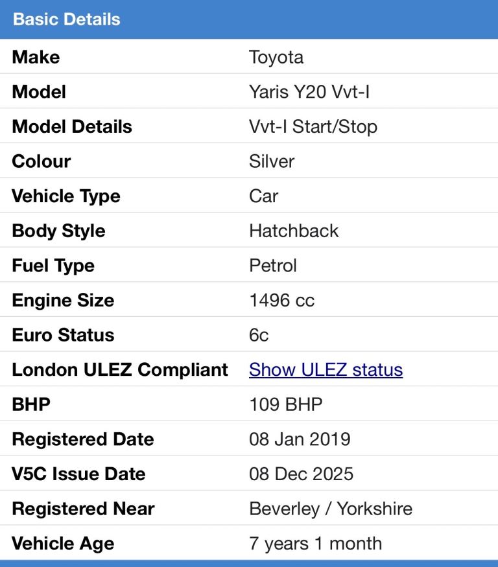Click the Vvt-I Start/Stop model details value

[x=313, y=126]
